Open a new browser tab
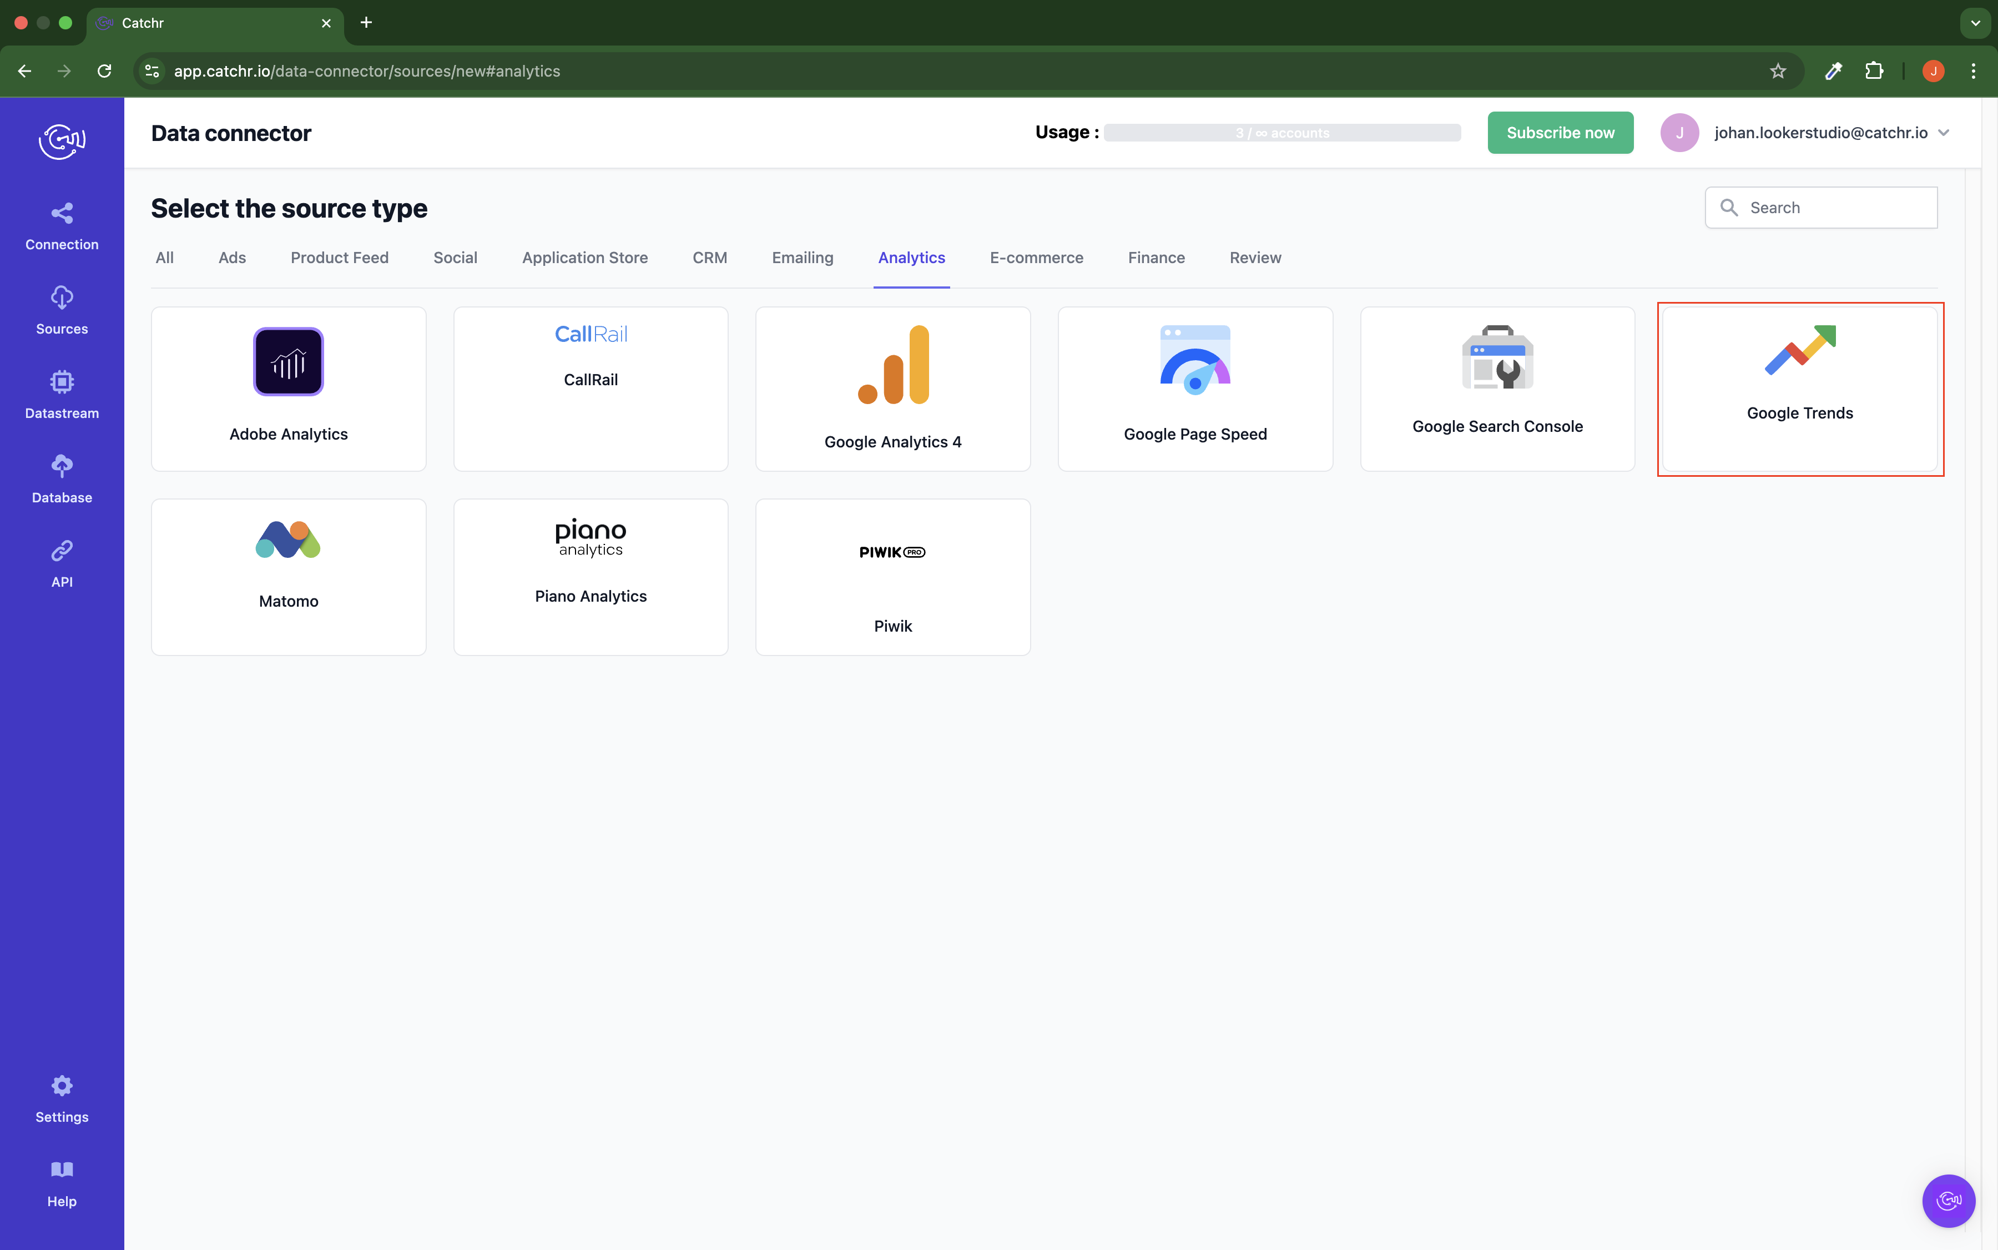1998x1250 pixels. (x=366, y=22)
